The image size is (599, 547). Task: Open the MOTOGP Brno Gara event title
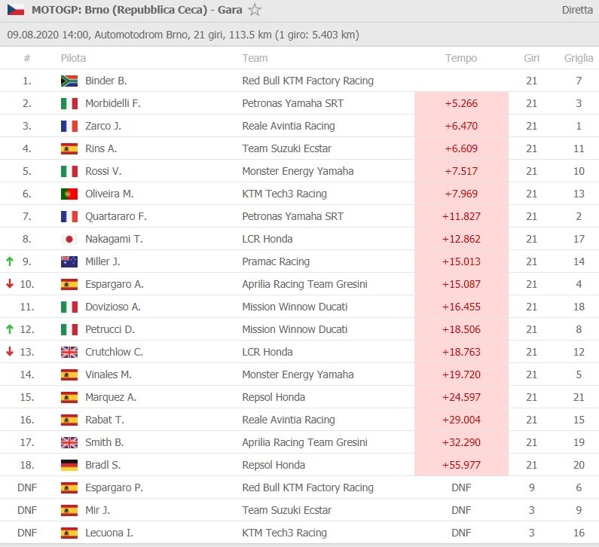[x=137, y=10]
